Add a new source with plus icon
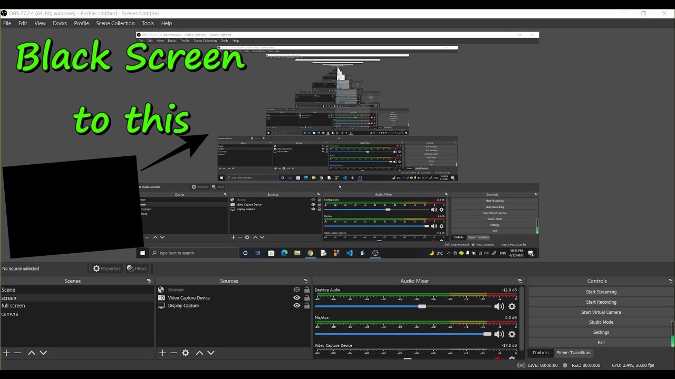 click(x=162, y=353)
